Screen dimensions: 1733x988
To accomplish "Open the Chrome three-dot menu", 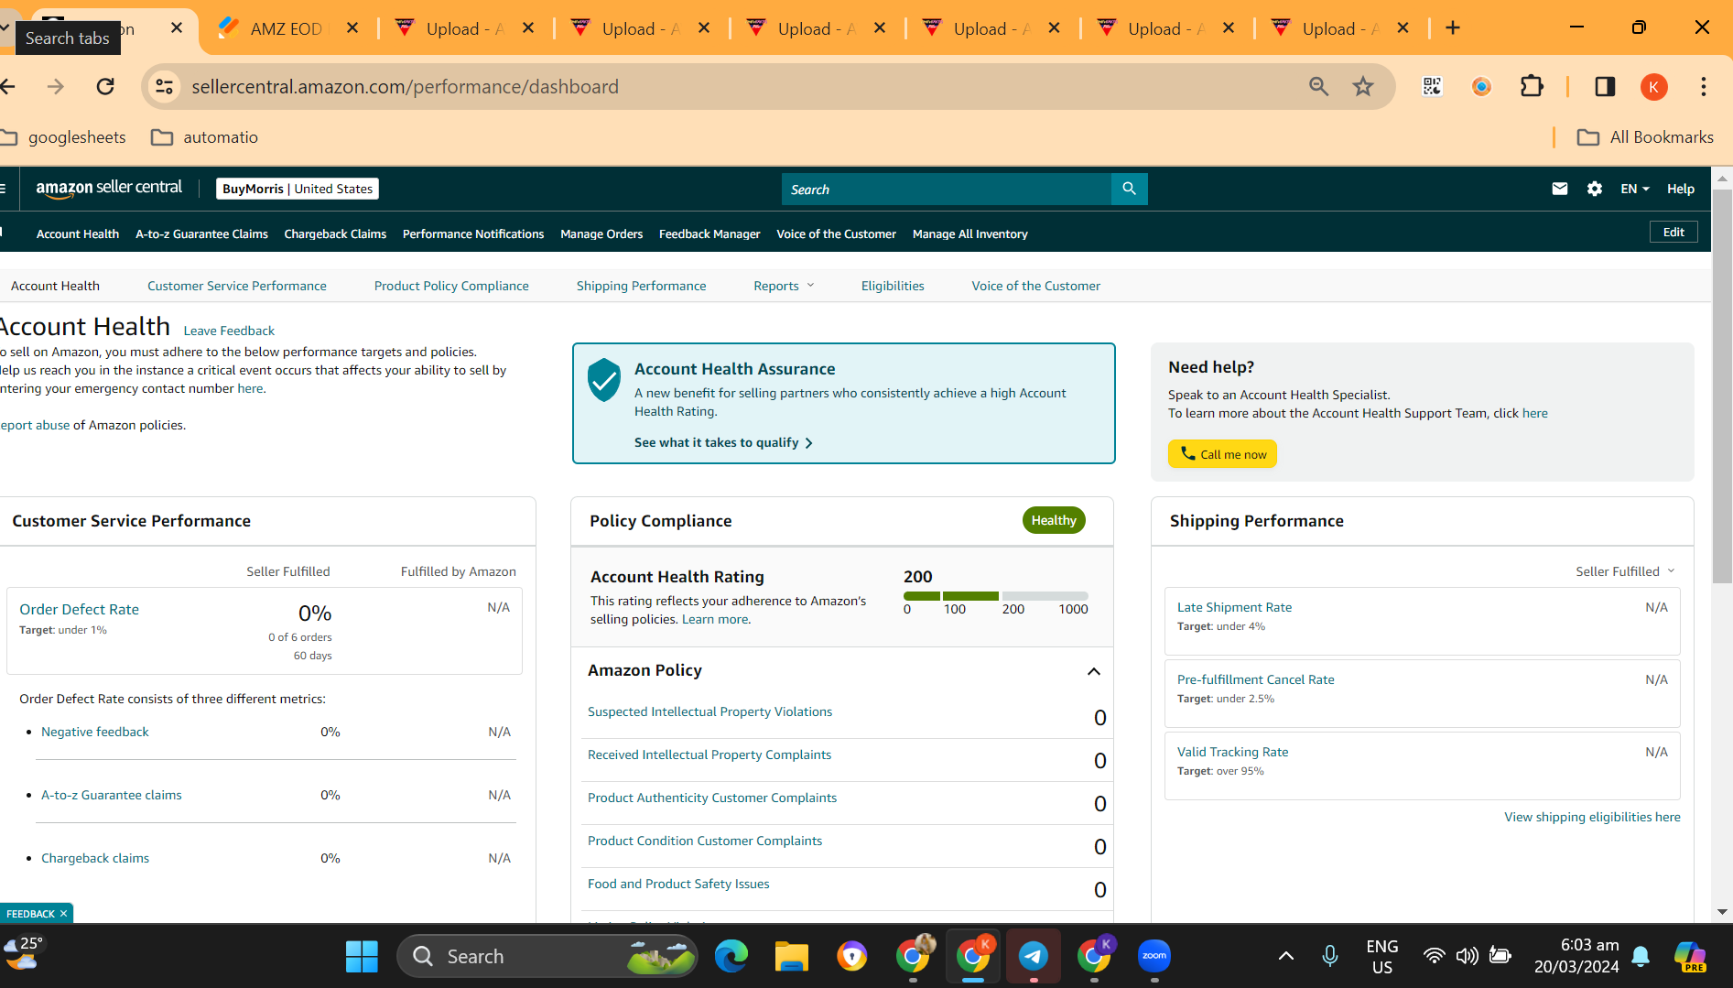I will 1703,87.
